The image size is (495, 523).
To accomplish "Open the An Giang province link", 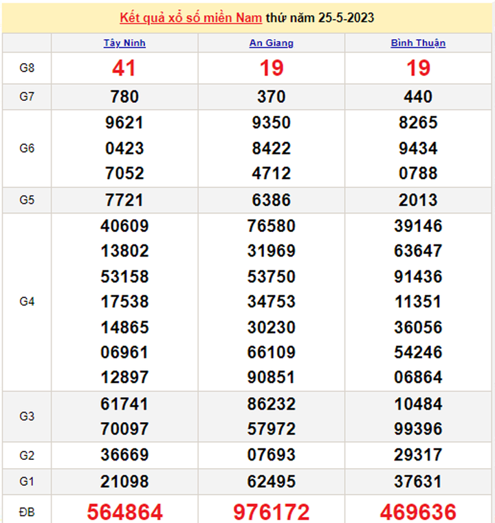I will [x=271, y=43].
